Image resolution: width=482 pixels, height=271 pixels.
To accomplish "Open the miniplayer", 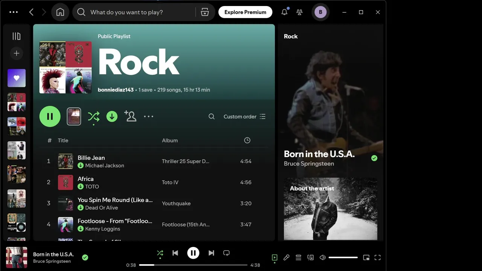I will [x=366, y=257].
